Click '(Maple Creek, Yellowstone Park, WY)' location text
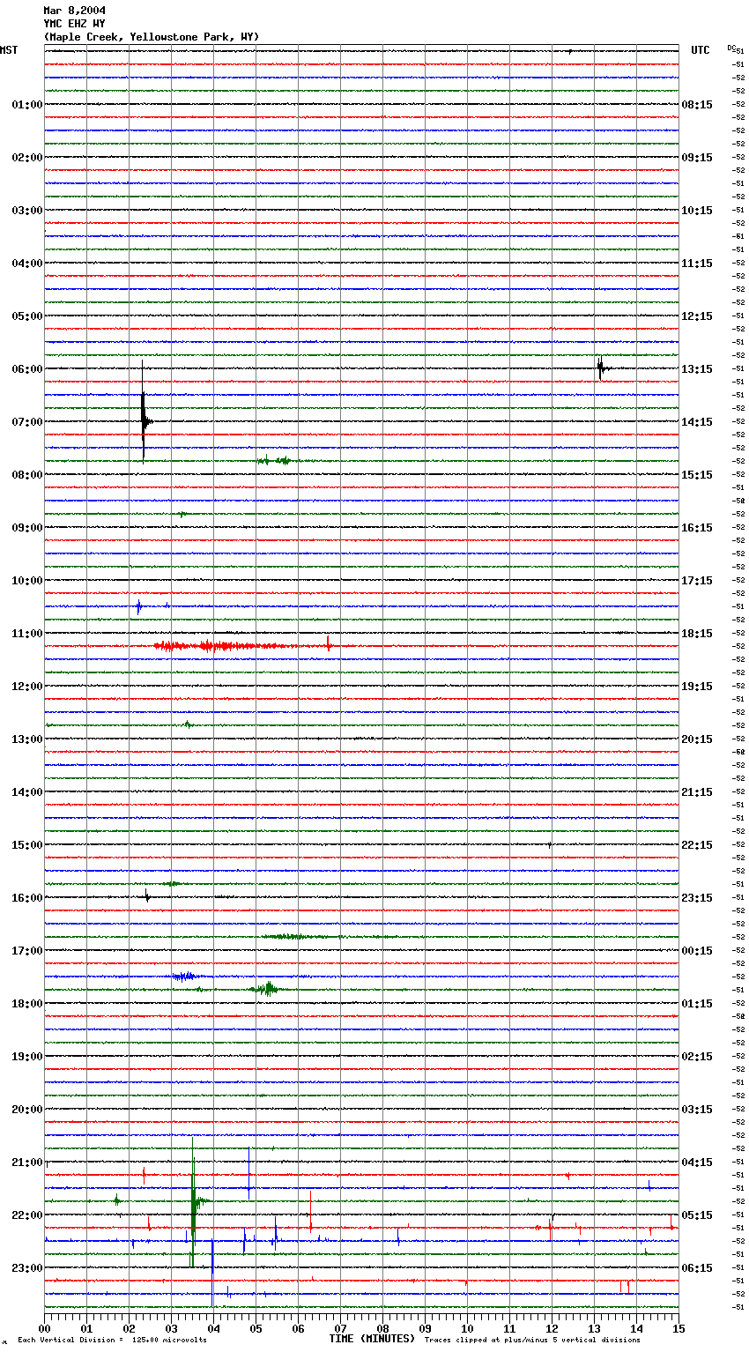This screenshot has height=1352, width=749. pyautogui.click(x=152, y=37)
